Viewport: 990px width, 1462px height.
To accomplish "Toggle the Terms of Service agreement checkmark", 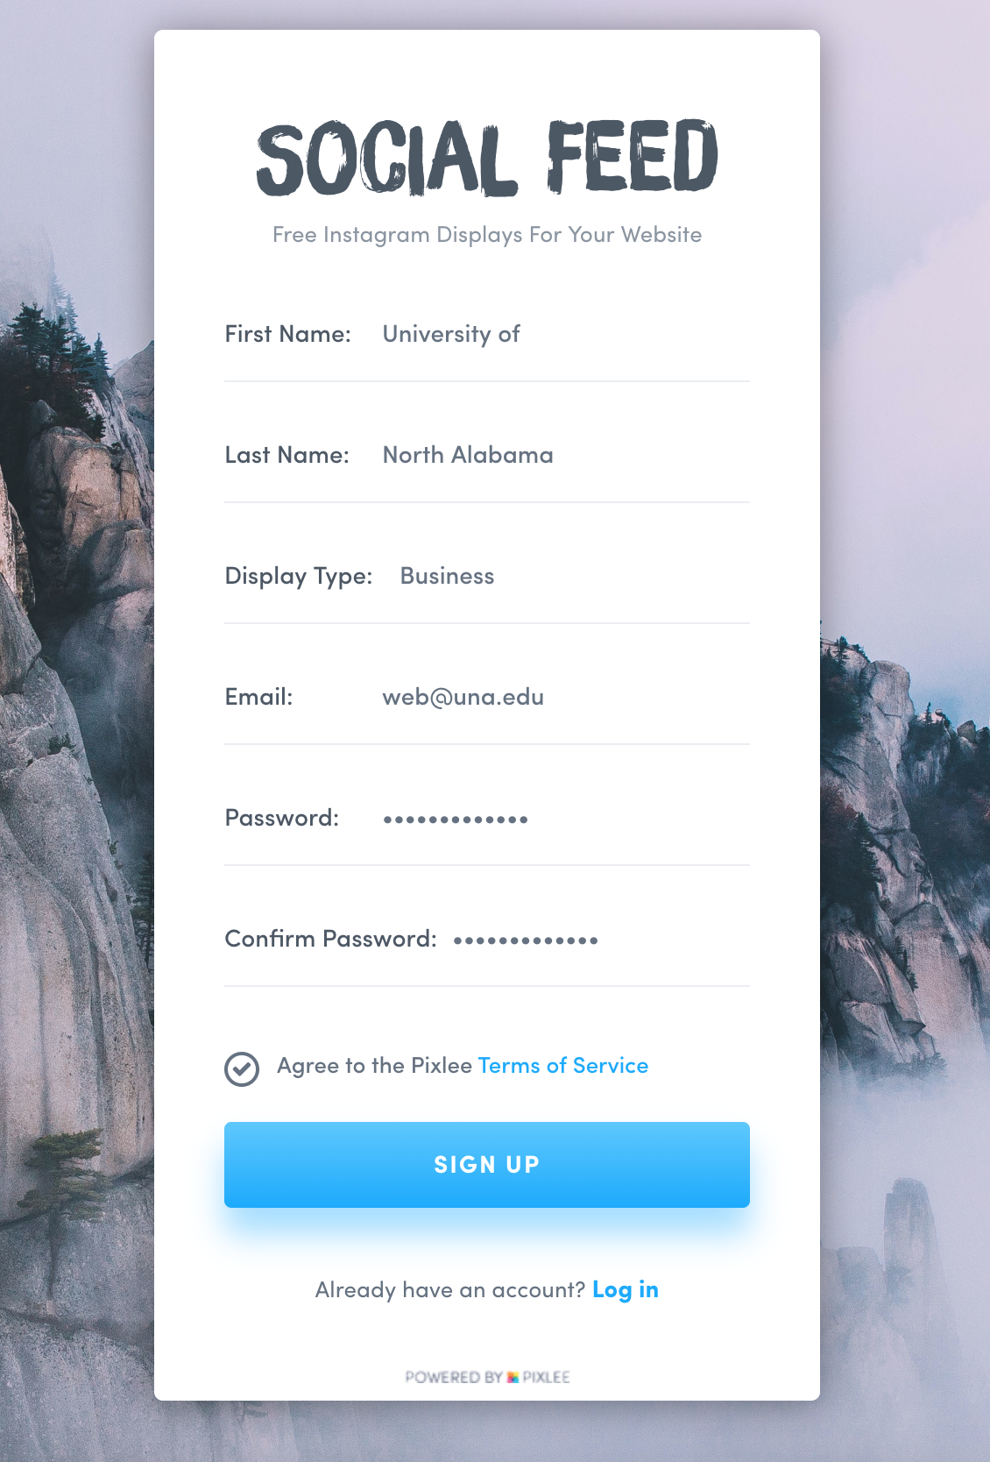I will tap(242, 1069).
